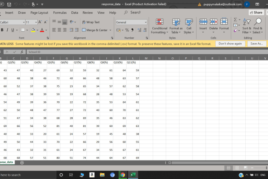Viewport: 268px width, 179px height.
Task: Open the font size dropdown
Action: pyautogui.click(x=36, y=22)
